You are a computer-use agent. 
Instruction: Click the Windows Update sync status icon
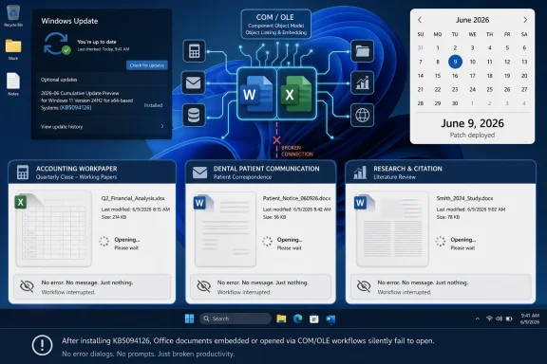click(x=57, y=44)
